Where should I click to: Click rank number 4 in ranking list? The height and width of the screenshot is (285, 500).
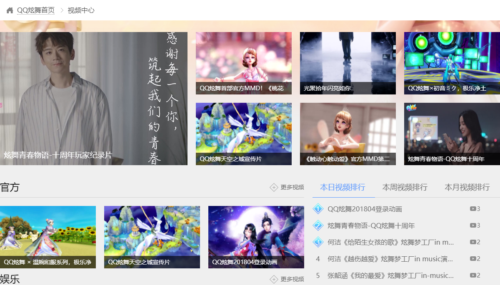click(x=318, y=259)
